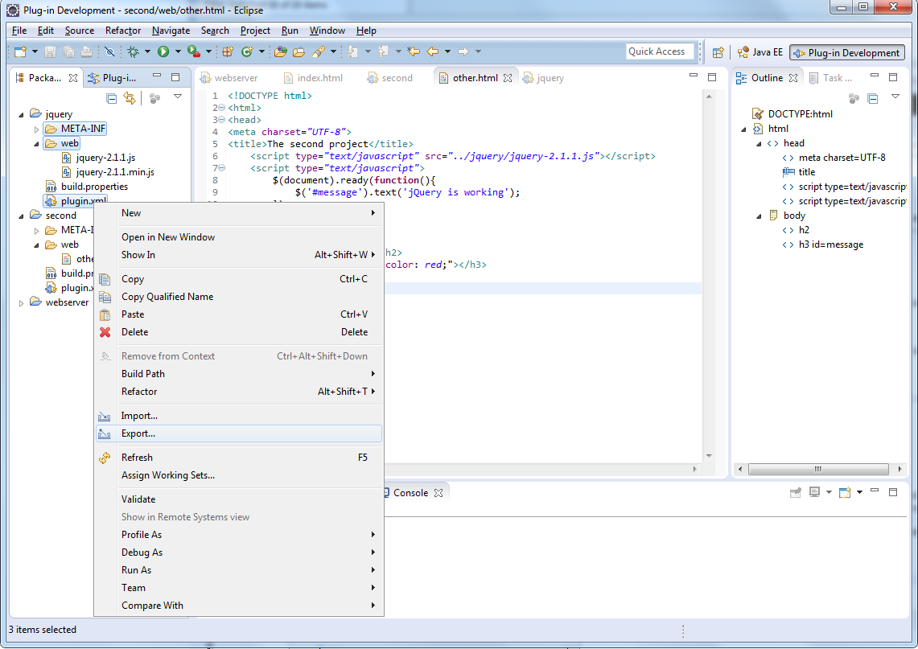The height and width of the screenshot is (649, 918).
Task: Click Paste in the context menu
Action: [x=239, y=314]
